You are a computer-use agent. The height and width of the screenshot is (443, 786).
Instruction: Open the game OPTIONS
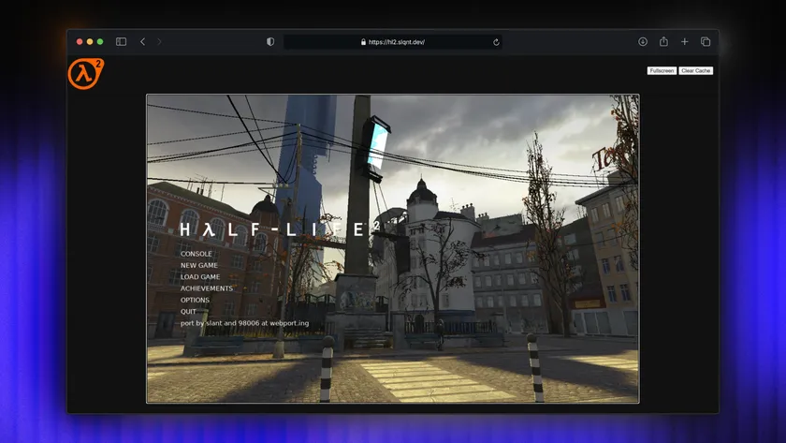(195, 300)
